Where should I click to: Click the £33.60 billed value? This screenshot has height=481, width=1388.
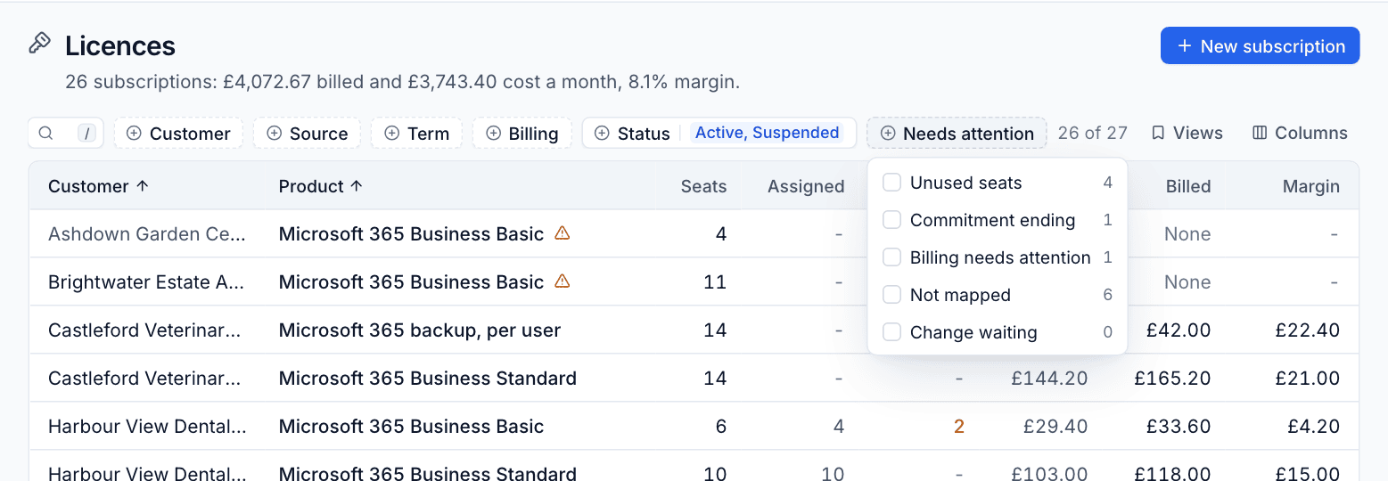(1179, 426)
